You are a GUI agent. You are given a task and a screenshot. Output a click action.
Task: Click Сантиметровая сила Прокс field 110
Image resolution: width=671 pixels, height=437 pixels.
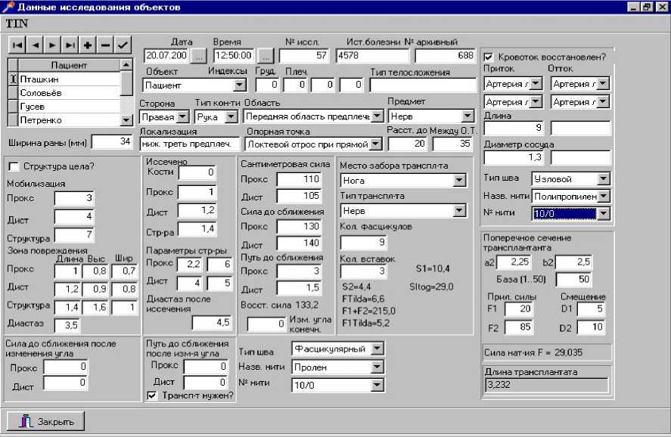point(299,179)
